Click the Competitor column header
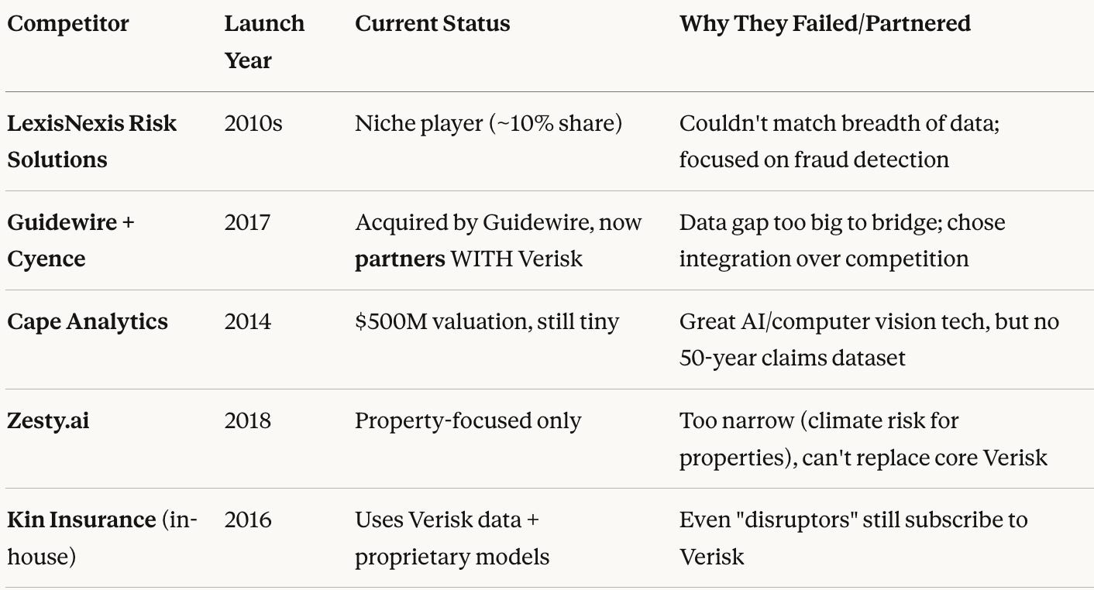Screen dimensions: 1094x590 click(68, 24)
